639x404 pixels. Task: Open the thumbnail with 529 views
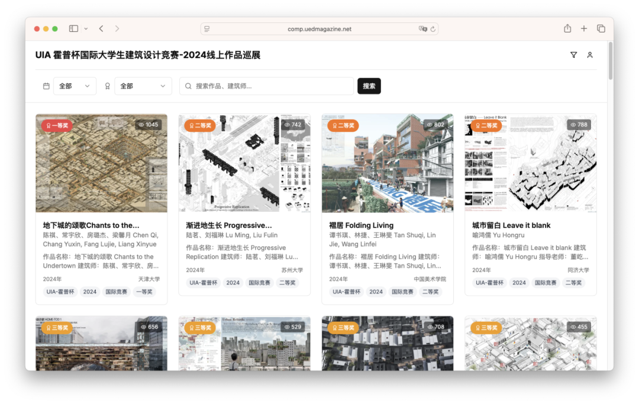point(244,343)
